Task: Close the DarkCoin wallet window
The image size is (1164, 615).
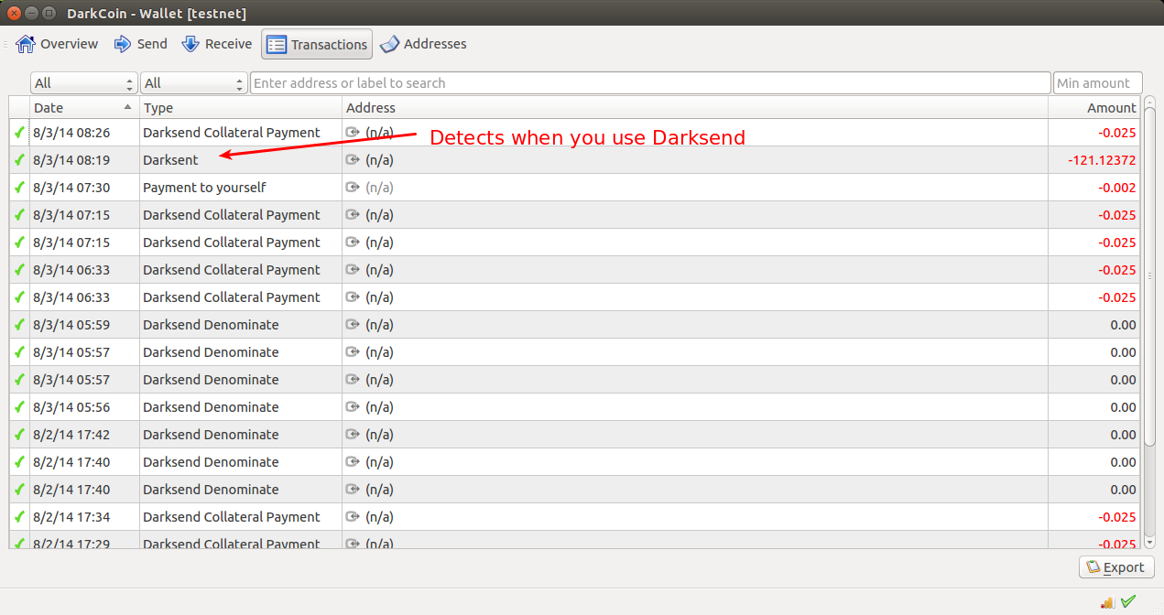Action: pyautogui.click(x=14, y=13)
